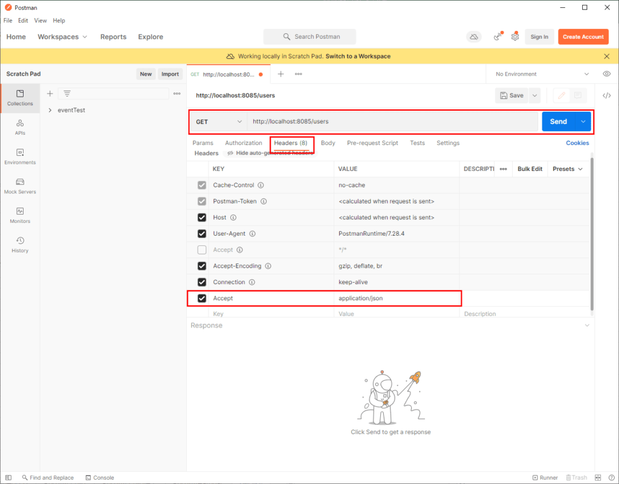Open collections panel more options ellipsis
Screen dimensions: 619x484
tap(177, 94)
